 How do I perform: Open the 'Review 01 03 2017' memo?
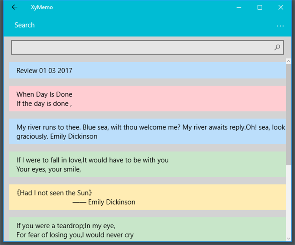coord(147,70)
